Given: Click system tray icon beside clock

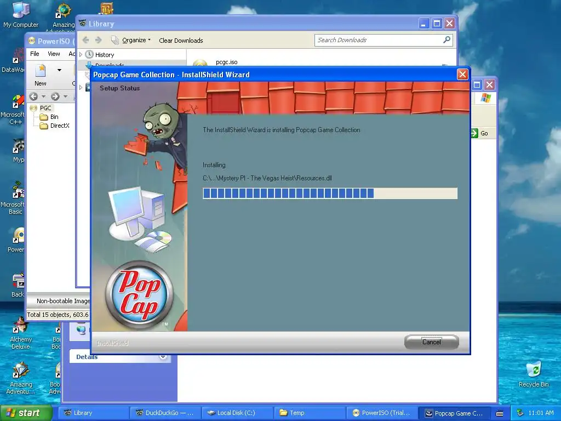Looking at the screenshot, I should coord(520,413).
